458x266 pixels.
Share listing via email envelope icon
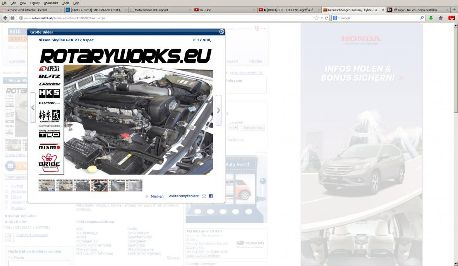pos(204,196)
